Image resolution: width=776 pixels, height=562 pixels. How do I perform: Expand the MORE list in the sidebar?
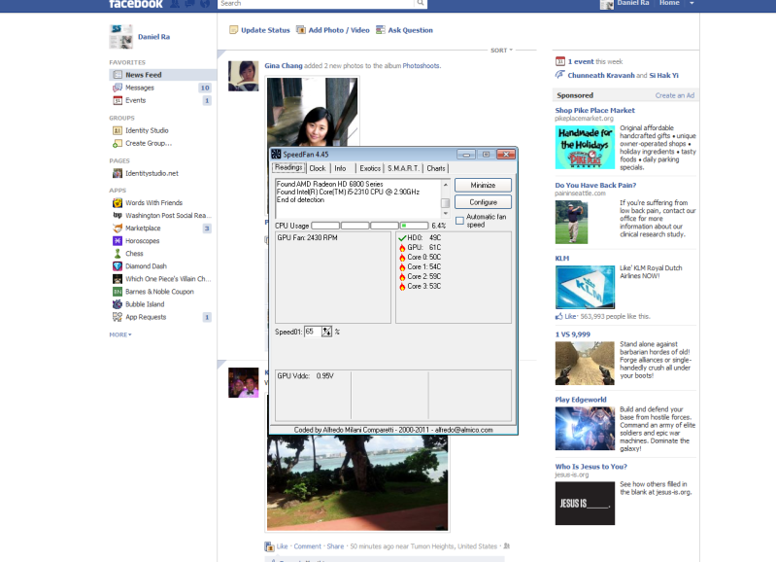[120, 335]
